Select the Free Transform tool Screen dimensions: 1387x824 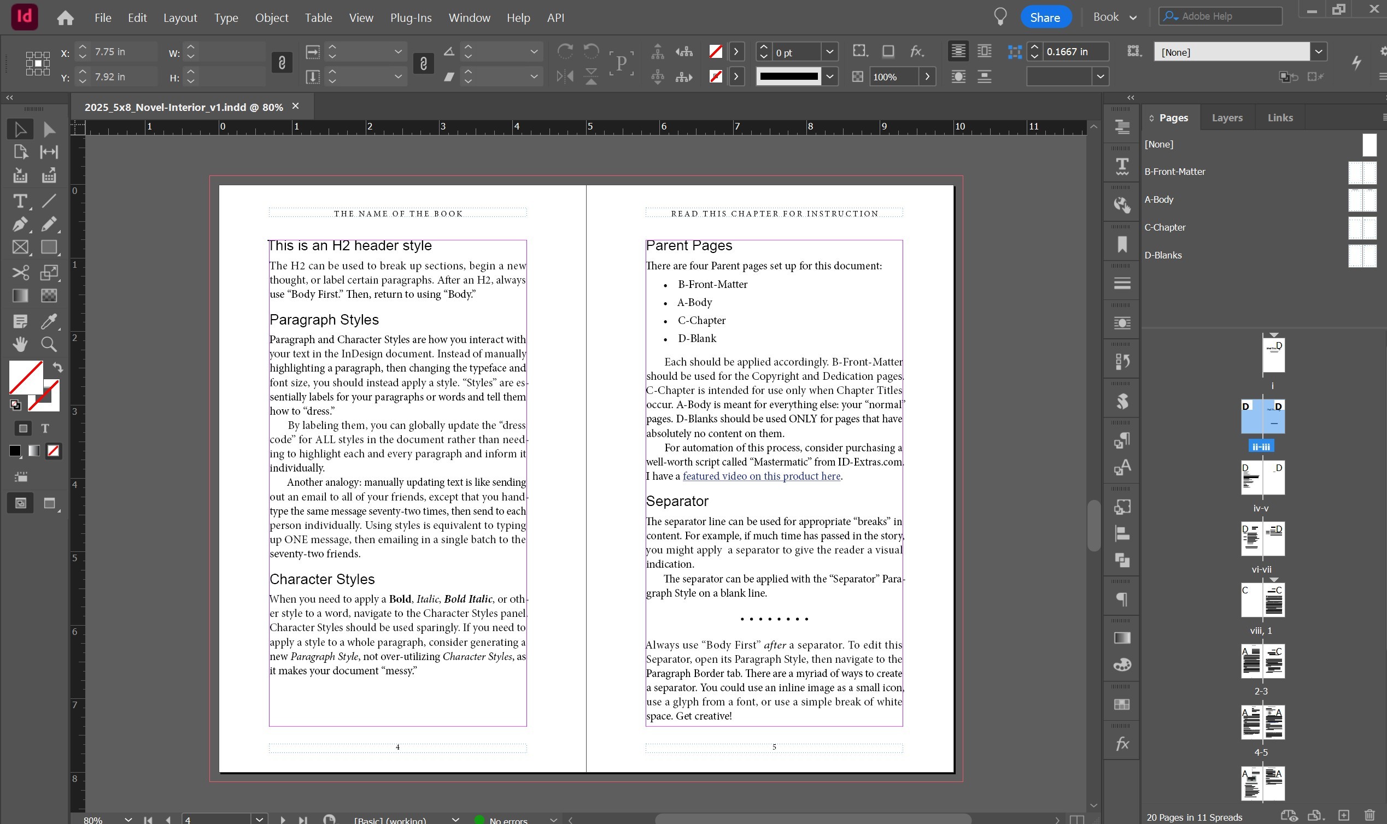click(x=49, y=273)
